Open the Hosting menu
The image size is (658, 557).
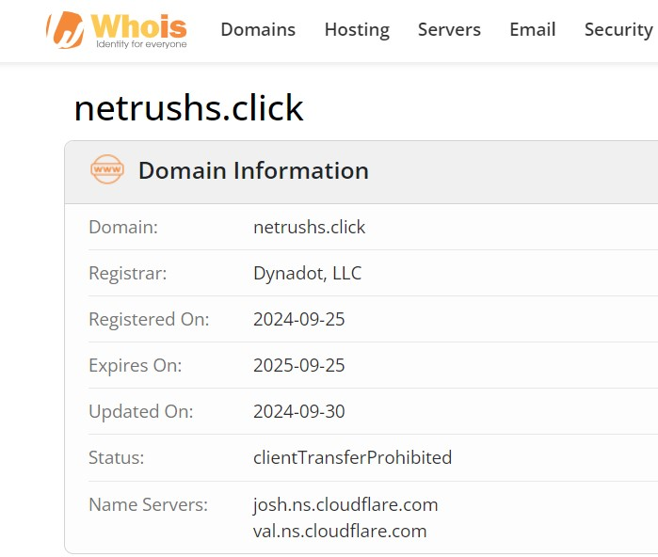click(x=357, y=30)
